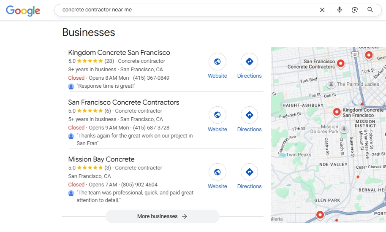
Task: Click GLEN PARK label on map
Action: pyautogui.click(x=327, y=200)
